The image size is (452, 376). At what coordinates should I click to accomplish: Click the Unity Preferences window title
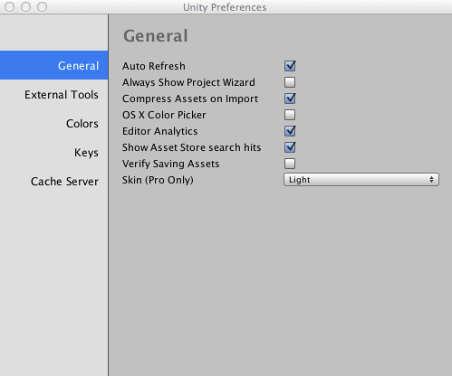pyautogui.click(x=225, y=7)
